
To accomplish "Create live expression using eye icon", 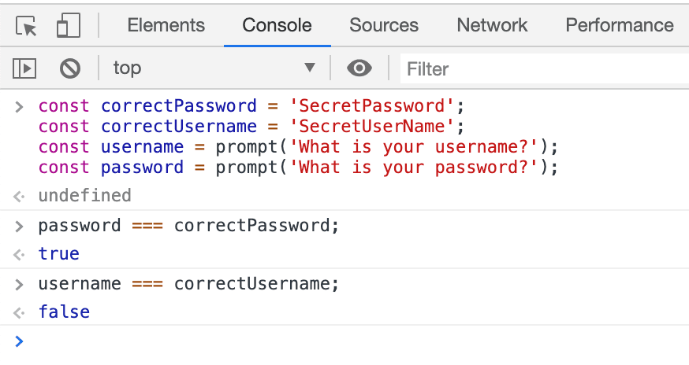I will pyautogui.click(x=359, y=68).
